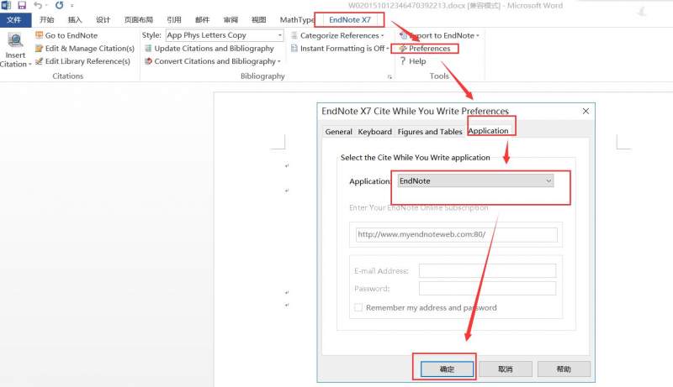Switch to the 引用 tab
The image size is (673, 387).
coord(174,19)
